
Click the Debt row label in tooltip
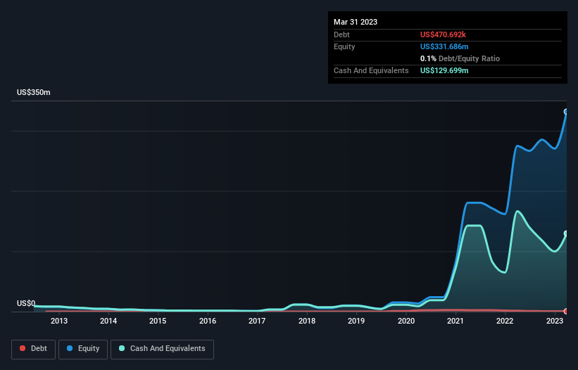[x=341, y=34]
